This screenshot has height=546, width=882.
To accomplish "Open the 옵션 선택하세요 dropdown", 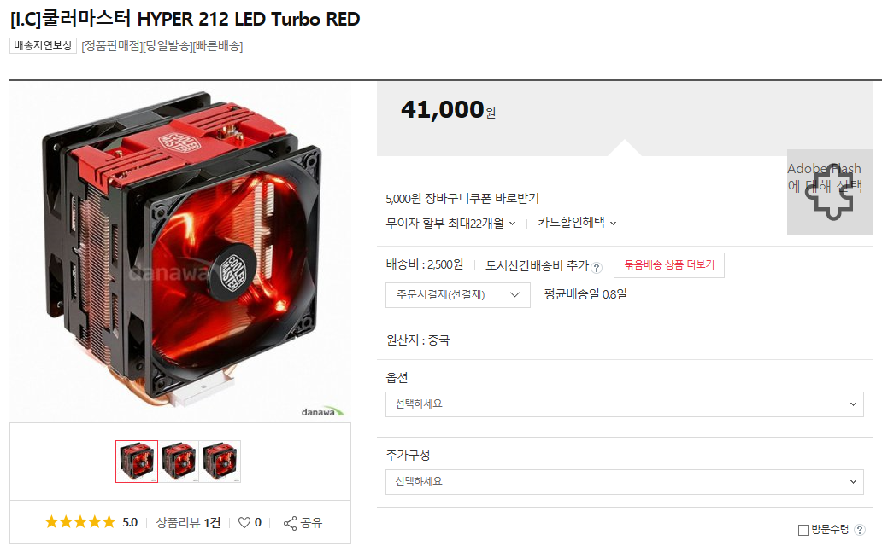I will pyautogui.click(x=625, y=404).
